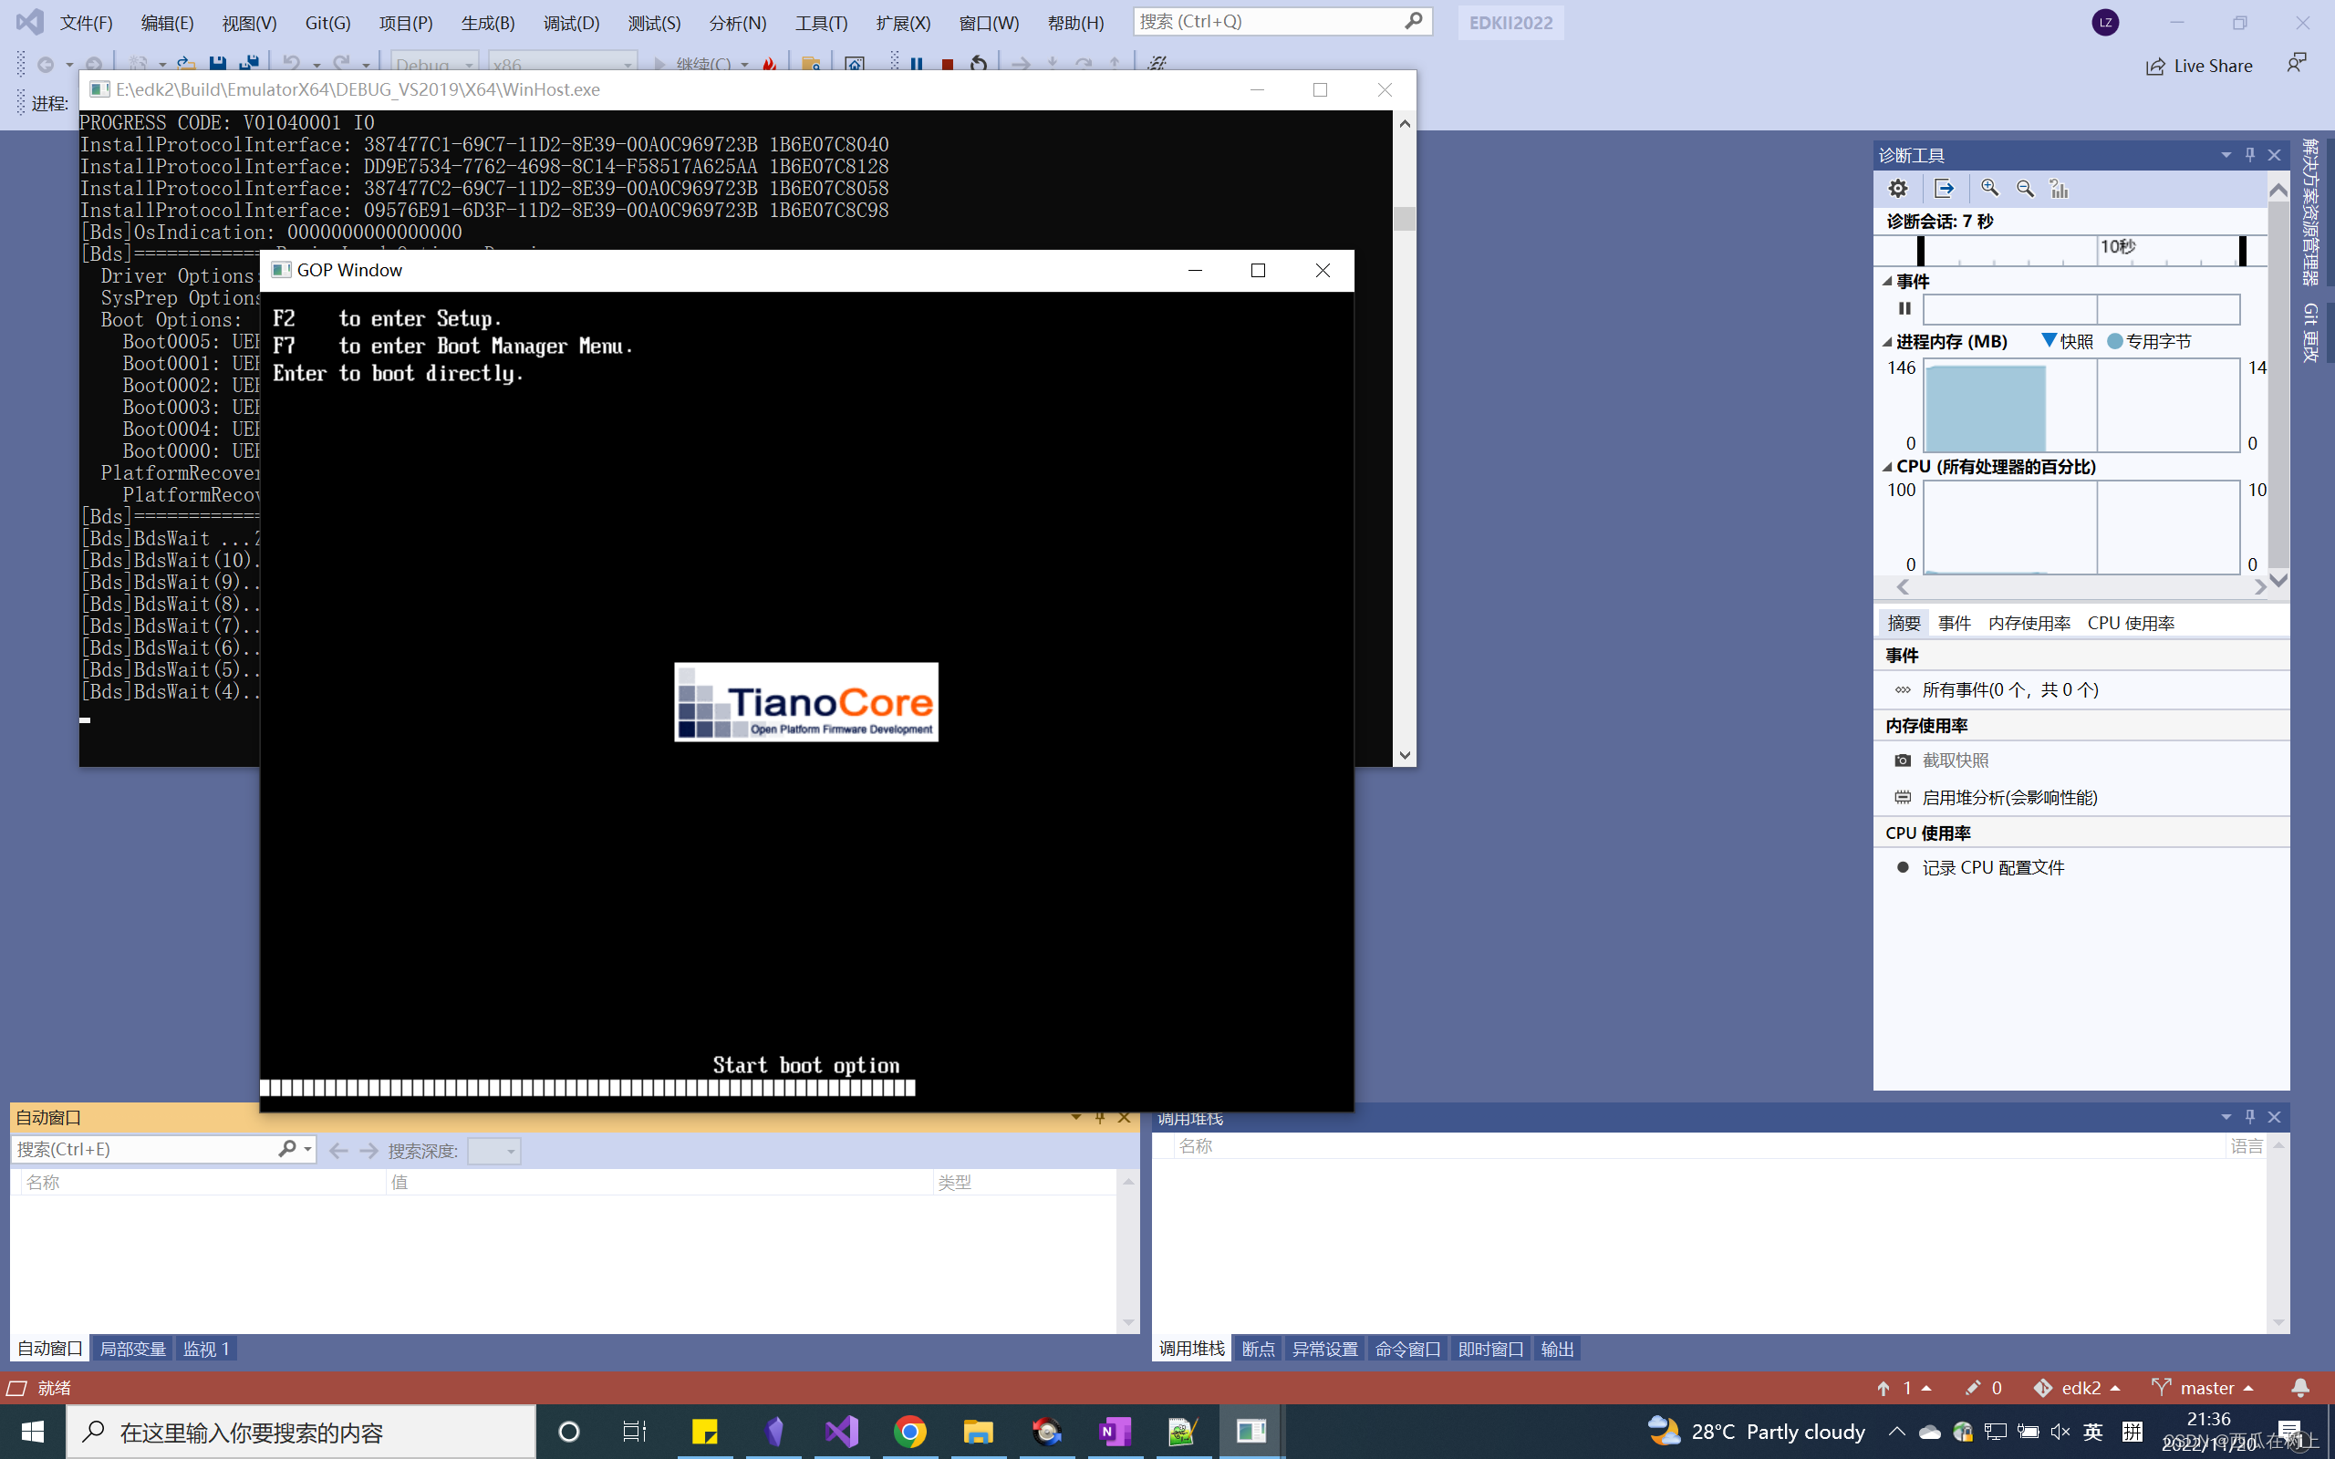The height and width of the screenshot is (1459, 2335).
Task: Pin the 诊断工具 panel
Action: tap(2249, 154)
